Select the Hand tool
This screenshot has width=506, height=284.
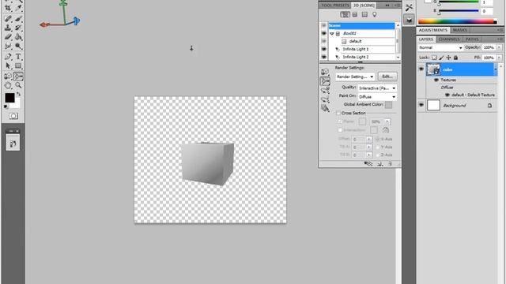[8, 86]
